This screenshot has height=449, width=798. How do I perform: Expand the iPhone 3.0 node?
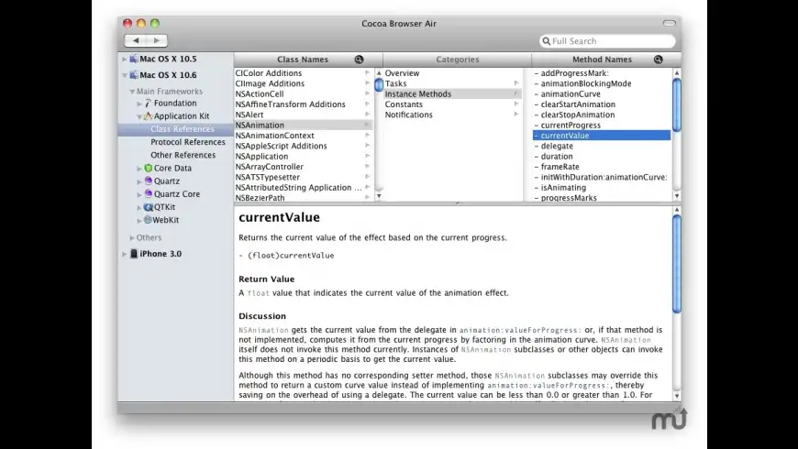pos(124,254)
